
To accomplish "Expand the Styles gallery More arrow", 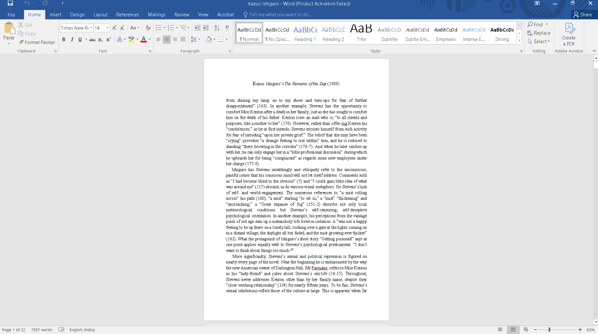I will coord(520,41).
